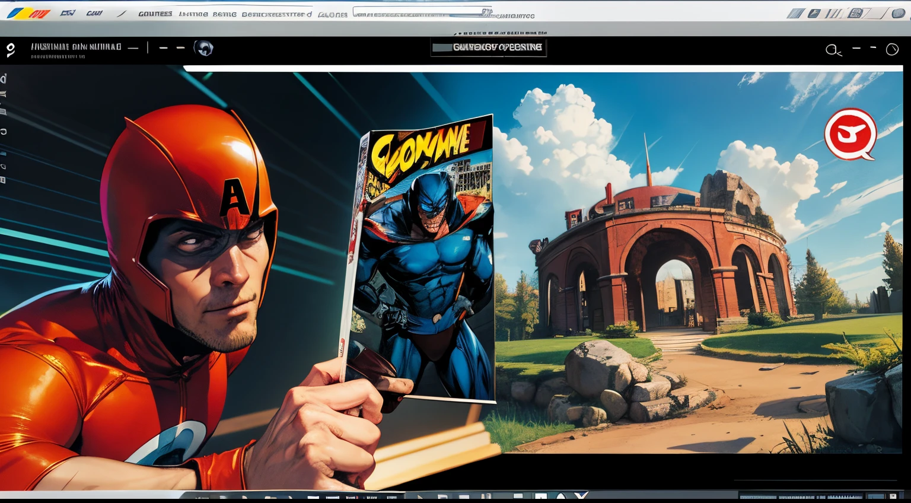Click the magnifier search icon in black header
The width and height of the screenshot is (911, 503).
pos(833,50)
